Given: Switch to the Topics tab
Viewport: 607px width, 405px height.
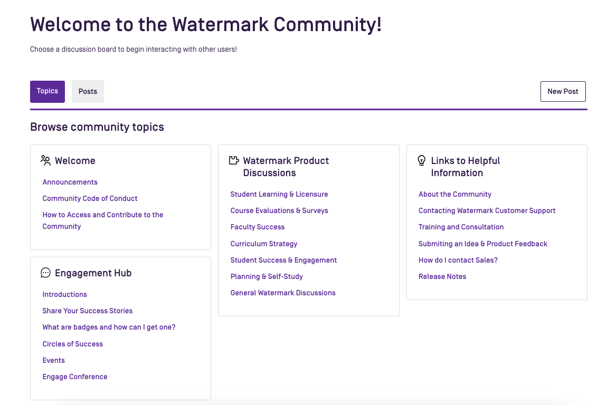Looking at the screenshot, I should [x=48, y=91].
